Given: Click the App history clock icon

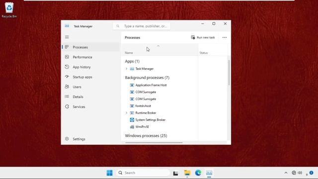Looking at the screenshot, I should 67,67.
